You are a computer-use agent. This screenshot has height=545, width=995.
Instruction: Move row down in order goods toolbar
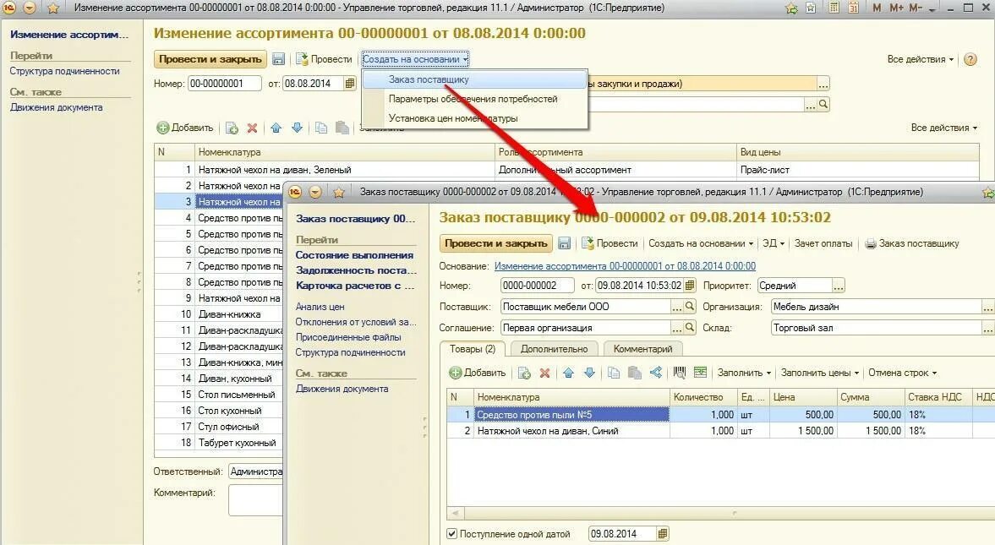tap(589, 373)
